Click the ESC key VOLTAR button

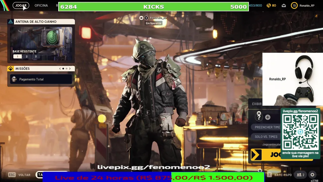pyautogui.click(x=19, y=175)
